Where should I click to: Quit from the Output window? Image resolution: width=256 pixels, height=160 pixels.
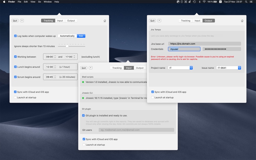point(152,21)
